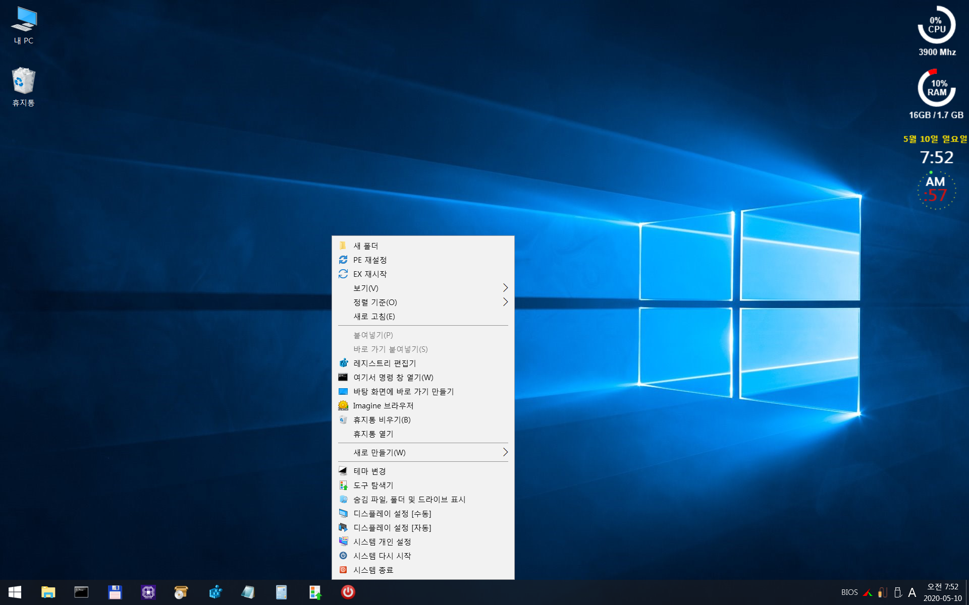Select PE 재설정 menu entry
This screenshot has width=969, height=605.
(423, 260)
